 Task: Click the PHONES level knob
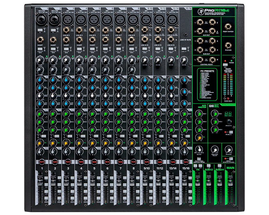[228, 149]
